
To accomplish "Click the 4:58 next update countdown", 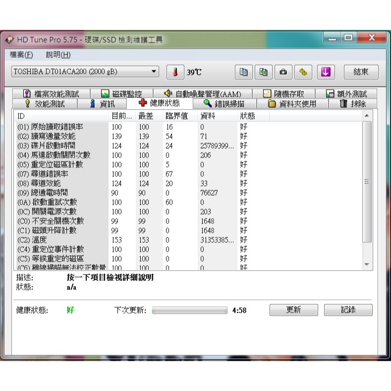I will click(239, 310).
